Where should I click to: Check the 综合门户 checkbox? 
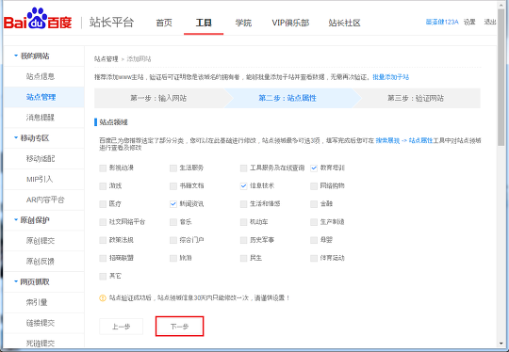(x=173, y=240)
